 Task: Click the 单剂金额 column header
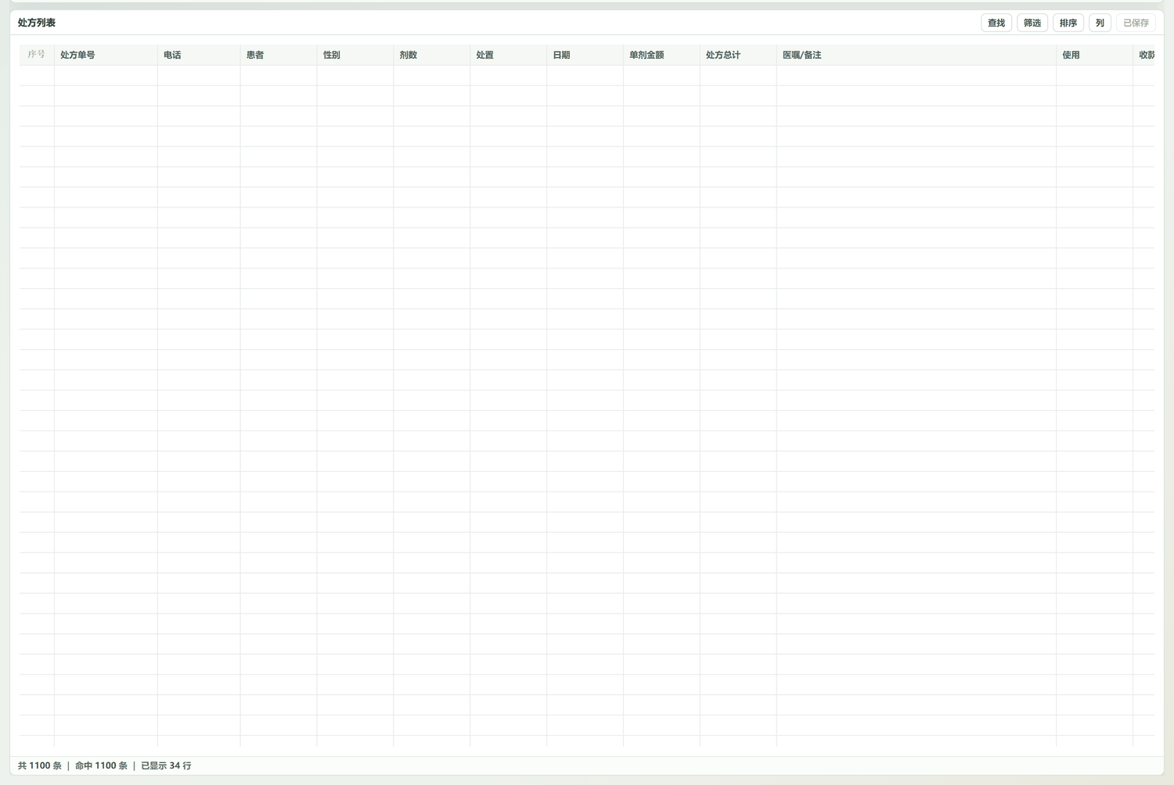662,55
